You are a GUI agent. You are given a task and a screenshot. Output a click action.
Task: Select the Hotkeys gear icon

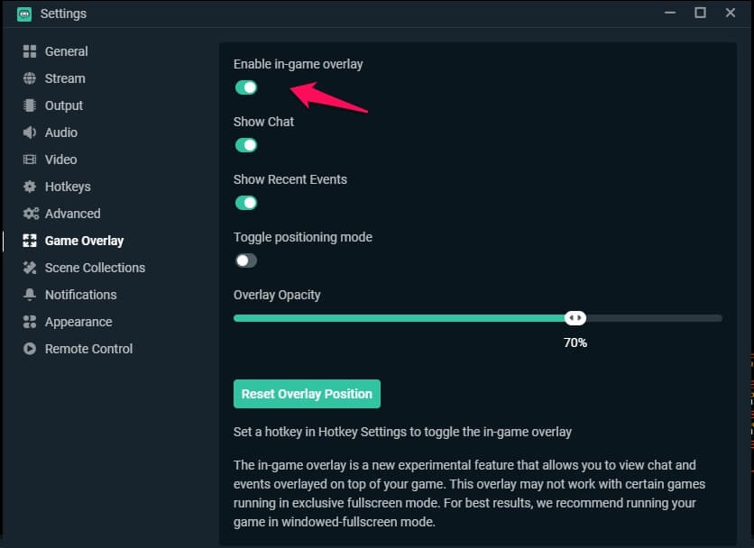30,187
